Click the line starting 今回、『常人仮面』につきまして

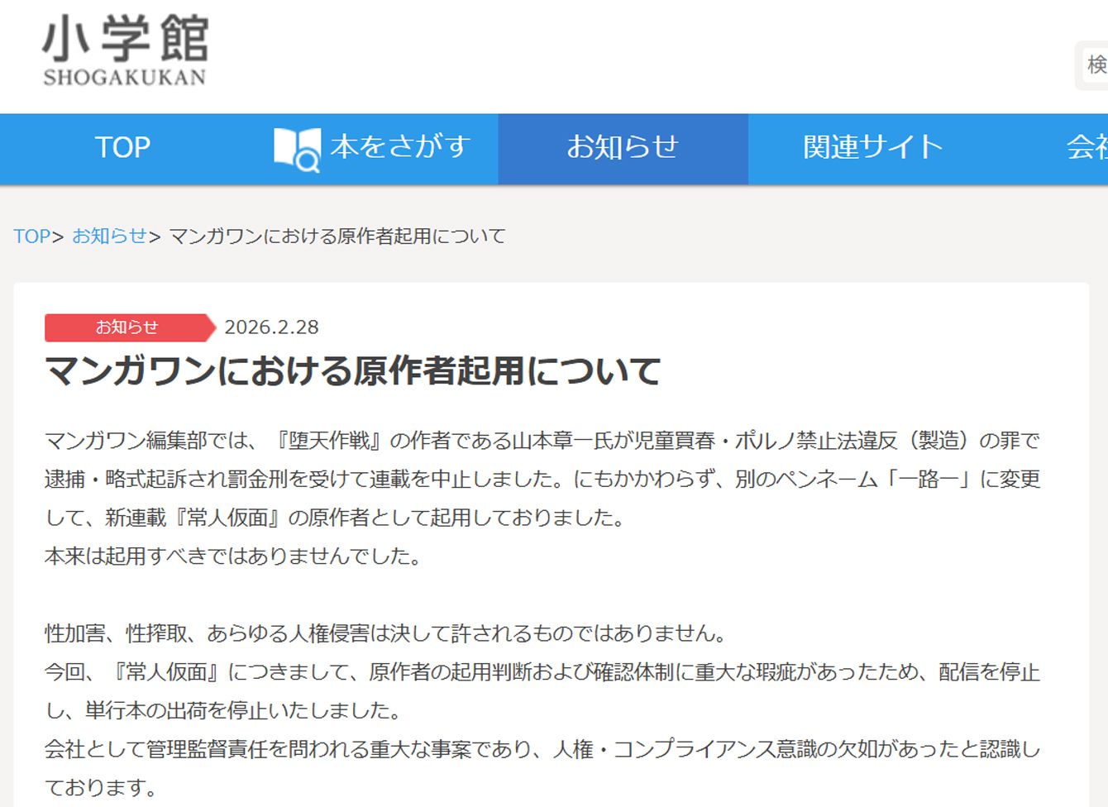542,672
